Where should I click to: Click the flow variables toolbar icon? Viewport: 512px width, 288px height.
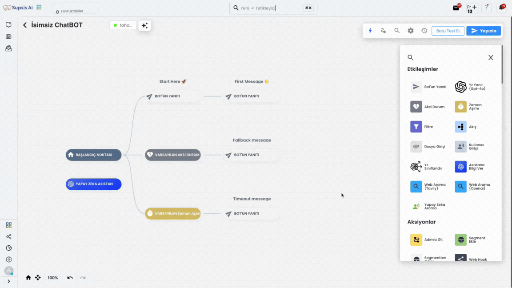tap(384, 31)
